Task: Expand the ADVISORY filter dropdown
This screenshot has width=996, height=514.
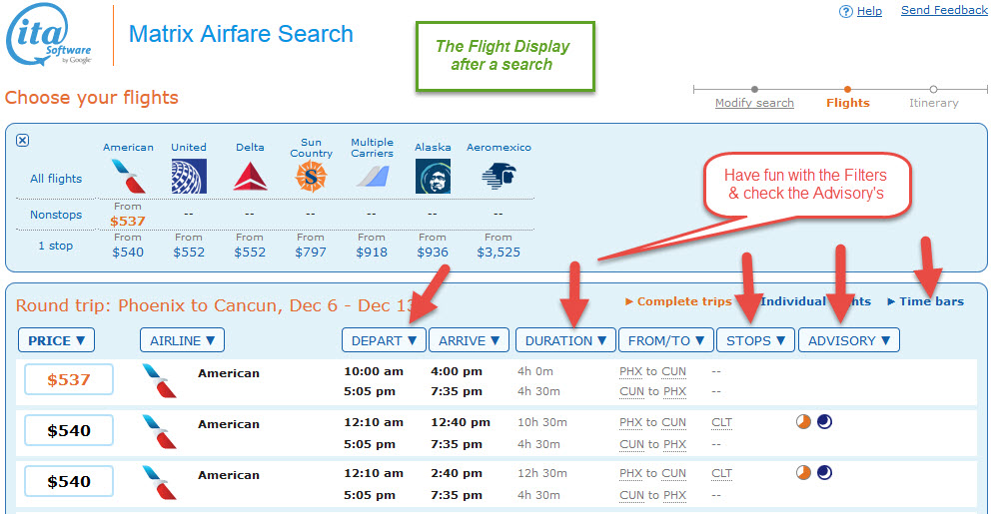Action: (848, 340)
